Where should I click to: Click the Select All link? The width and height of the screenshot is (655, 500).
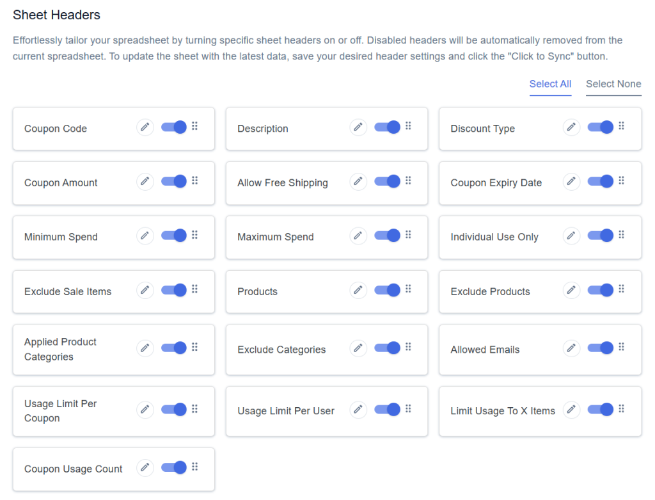pyautogui.click(x=550, y=84)
